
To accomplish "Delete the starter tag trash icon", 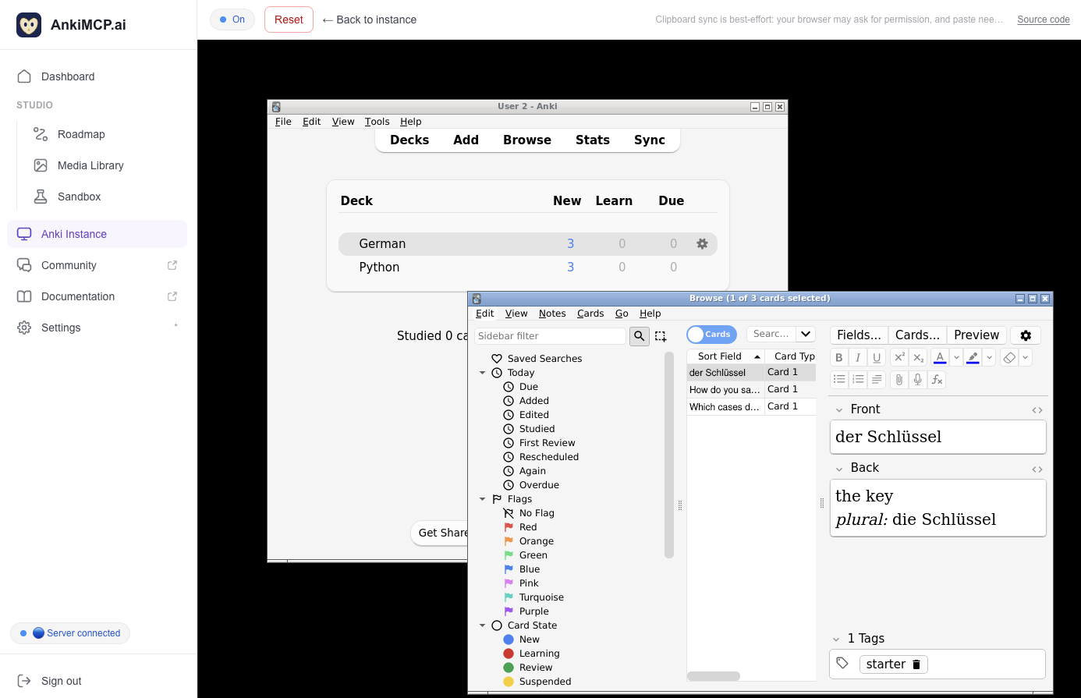I will coord(916,664).
